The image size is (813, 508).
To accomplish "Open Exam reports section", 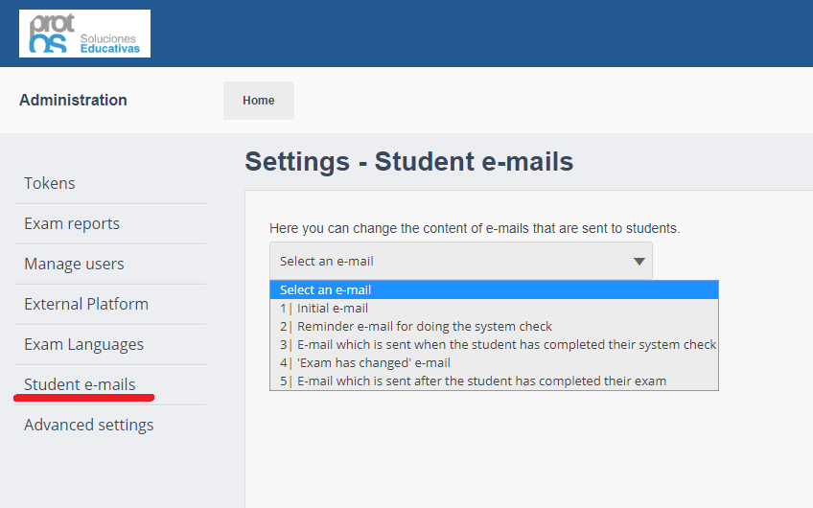I will point(72,223).
